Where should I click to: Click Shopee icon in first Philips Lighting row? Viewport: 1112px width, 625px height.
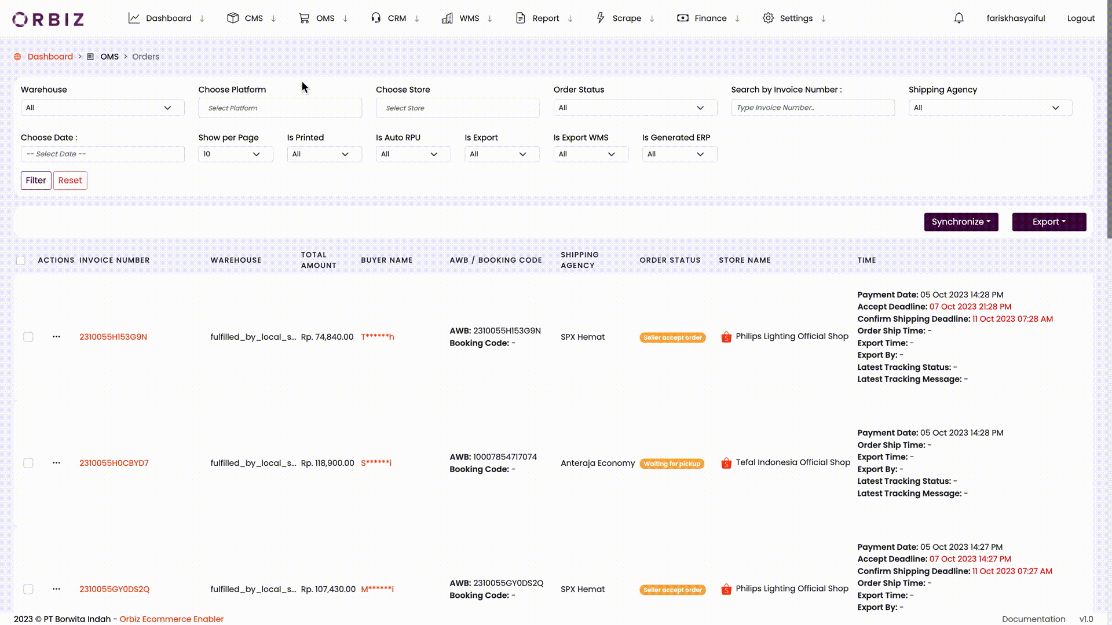coord(726,337)
